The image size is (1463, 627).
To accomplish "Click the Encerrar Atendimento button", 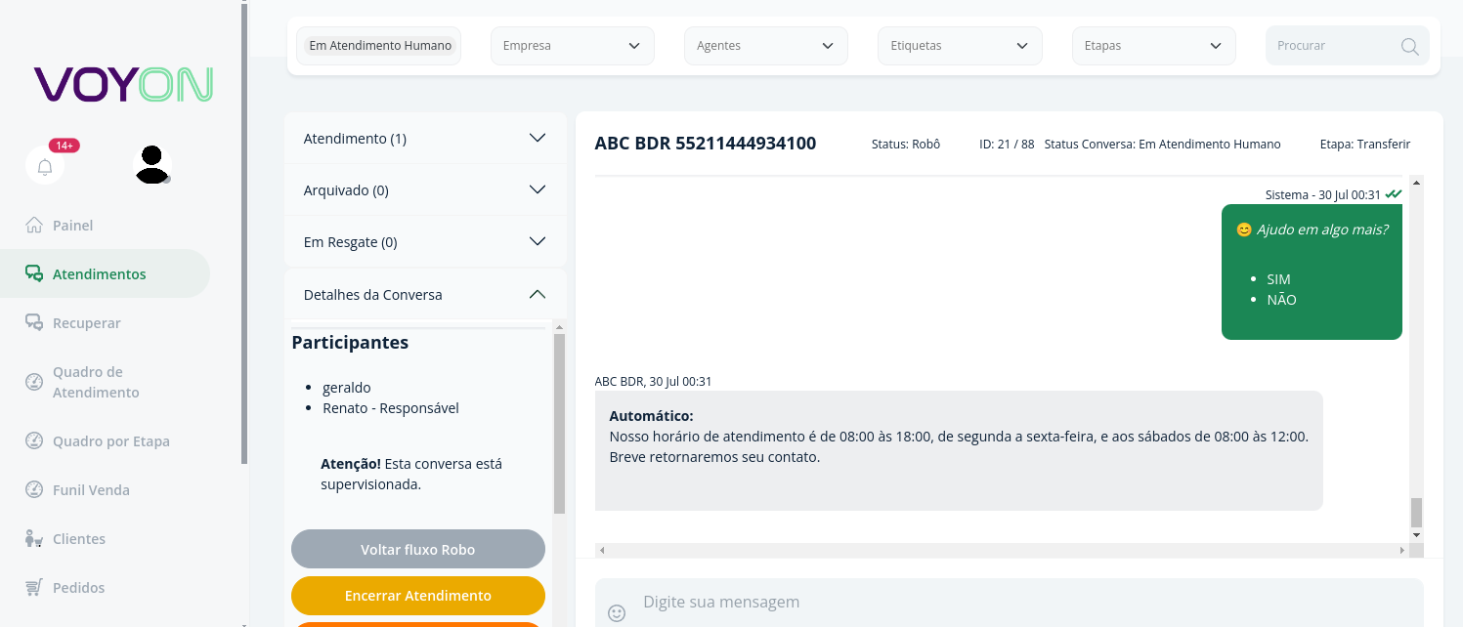I will [x=418, y=595].
